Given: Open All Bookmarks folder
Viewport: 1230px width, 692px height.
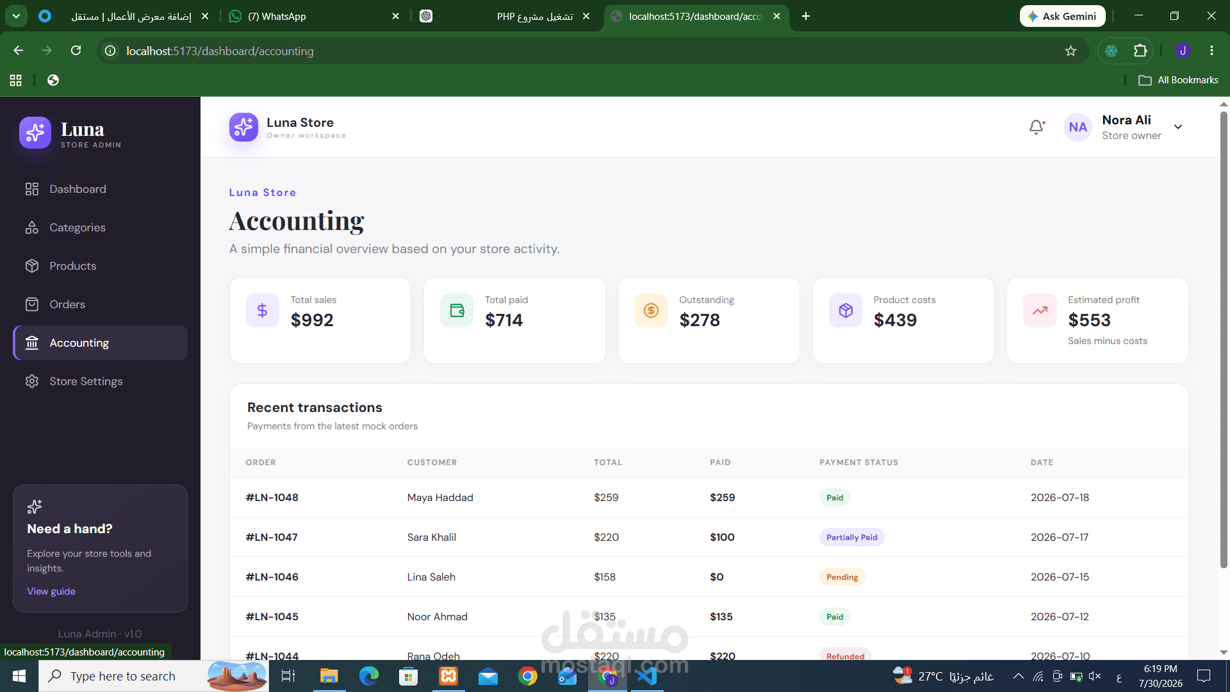Looking at the screenshot, I should coord(1178,80).
